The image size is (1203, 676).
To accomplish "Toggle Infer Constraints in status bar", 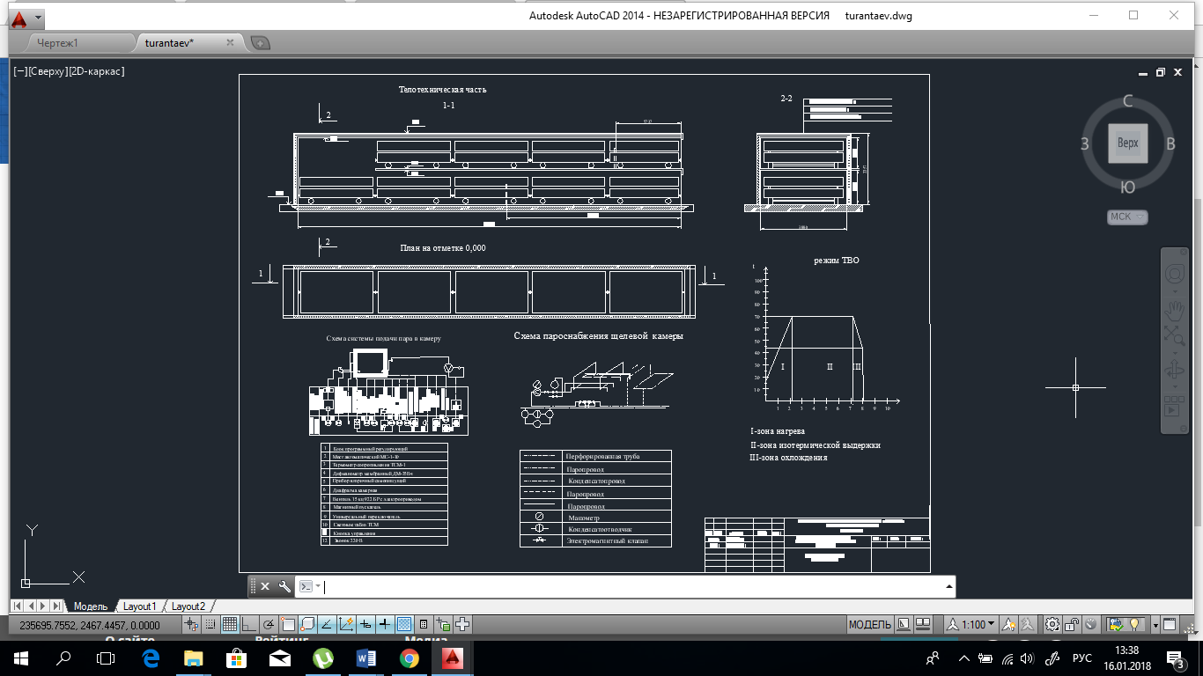I will (x=191, y=625).
